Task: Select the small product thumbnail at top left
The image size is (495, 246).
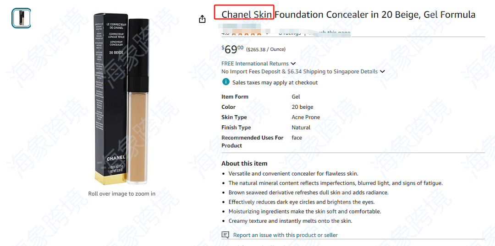Action: (22, 18)
